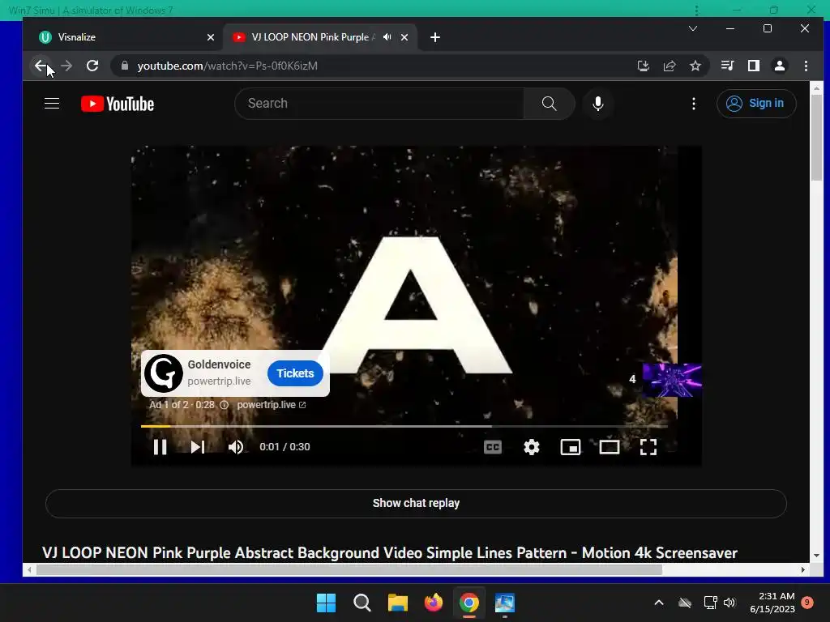Expand the hidden tray icons chevron

pyautogui.click(x=659, y=603)
